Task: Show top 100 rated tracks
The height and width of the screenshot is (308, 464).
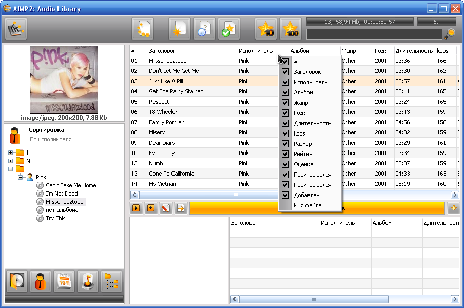Action: tap(291, 29)
